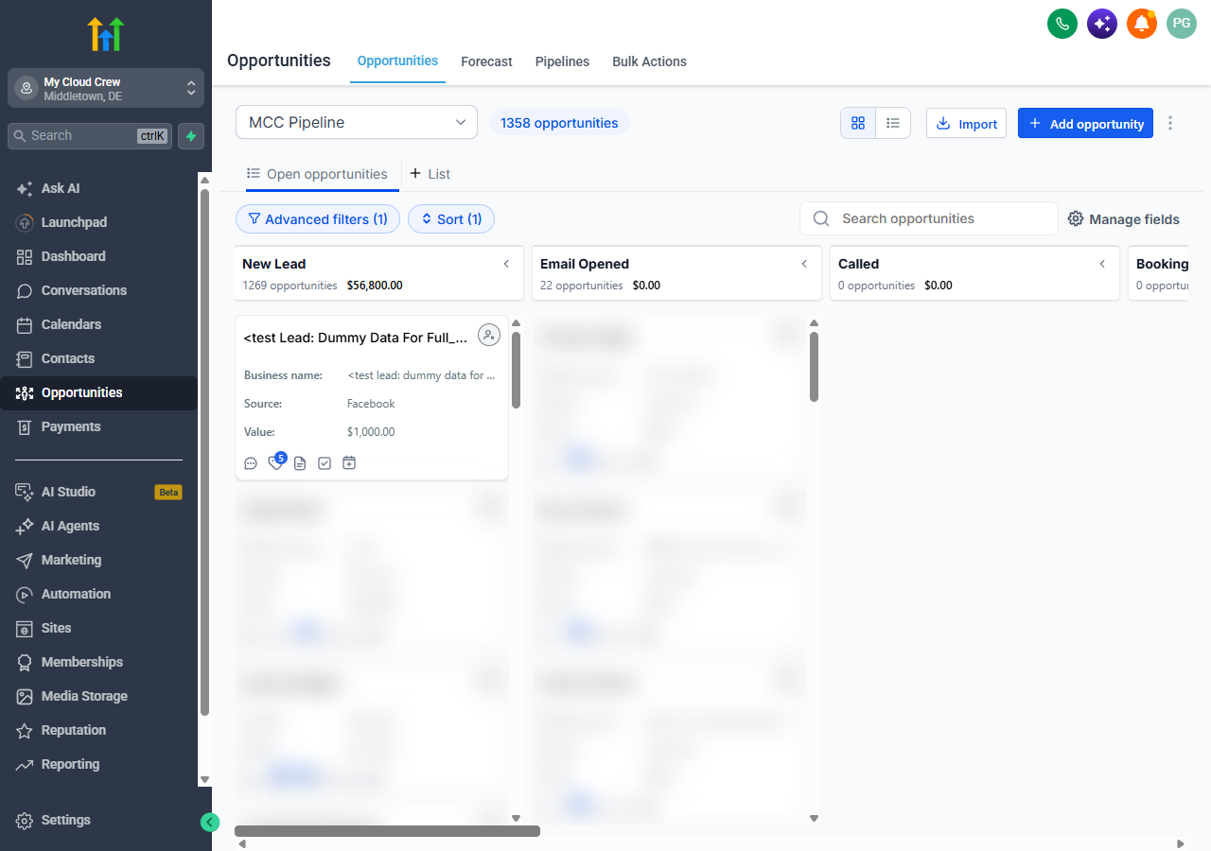
Task: Open the PG user profile avatar
Action: pyautogui.click(x=1182, y=24)
